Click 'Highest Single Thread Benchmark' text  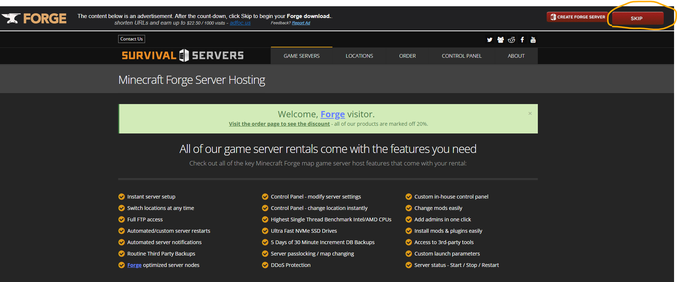point(331,219)
